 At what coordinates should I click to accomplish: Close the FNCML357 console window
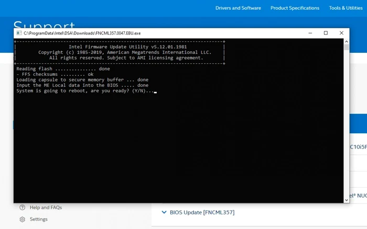(341, 33)
